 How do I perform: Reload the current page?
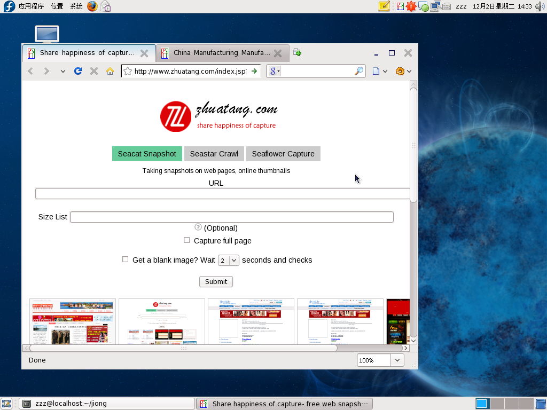point(78,71)
